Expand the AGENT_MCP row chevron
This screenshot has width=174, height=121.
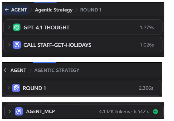pyautogui.click(x=10, y=111)
